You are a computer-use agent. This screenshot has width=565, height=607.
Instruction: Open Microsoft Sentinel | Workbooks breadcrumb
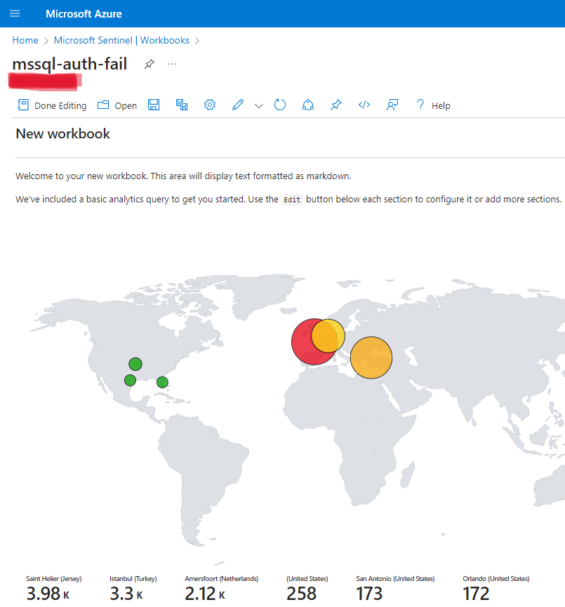click(x=121, y=40)
